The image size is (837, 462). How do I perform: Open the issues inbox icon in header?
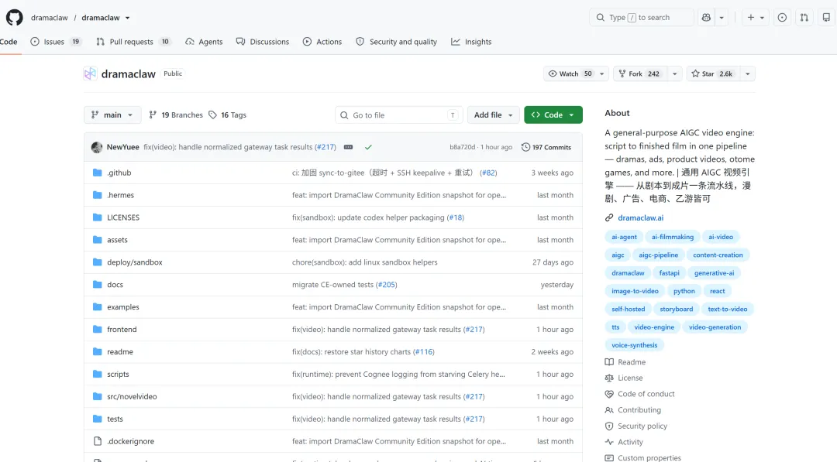pos(782,18)
